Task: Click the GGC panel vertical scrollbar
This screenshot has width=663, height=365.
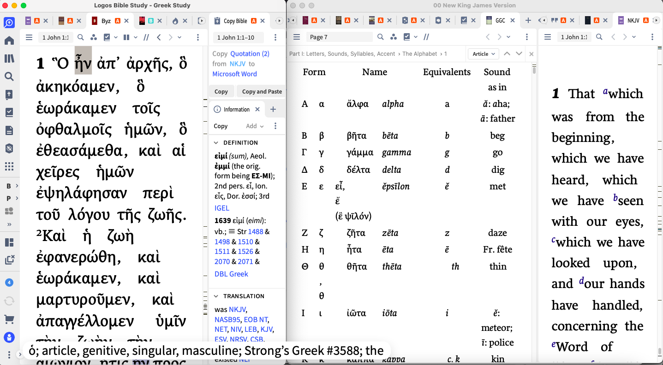Action: (x=534, y=71)
